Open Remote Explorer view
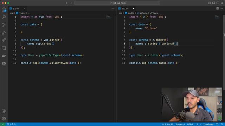The image size is (225, 126). click(x=4, y=48)
